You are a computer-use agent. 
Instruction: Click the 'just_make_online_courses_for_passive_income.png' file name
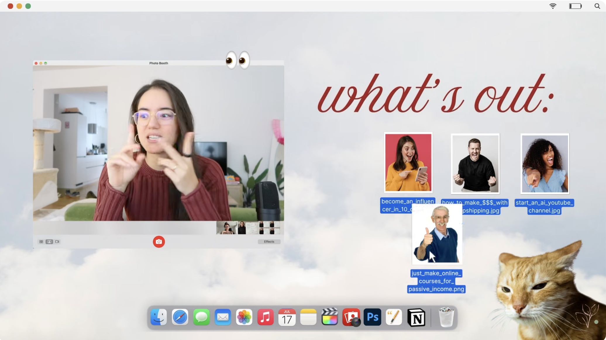[436, 281]
